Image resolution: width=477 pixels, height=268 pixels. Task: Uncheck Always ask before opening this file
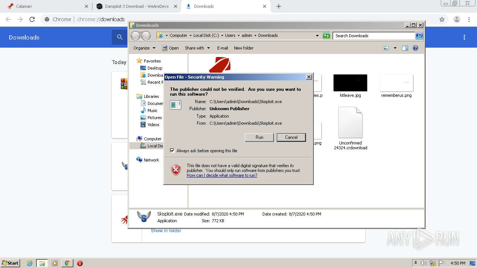click(x=172, y=151)
